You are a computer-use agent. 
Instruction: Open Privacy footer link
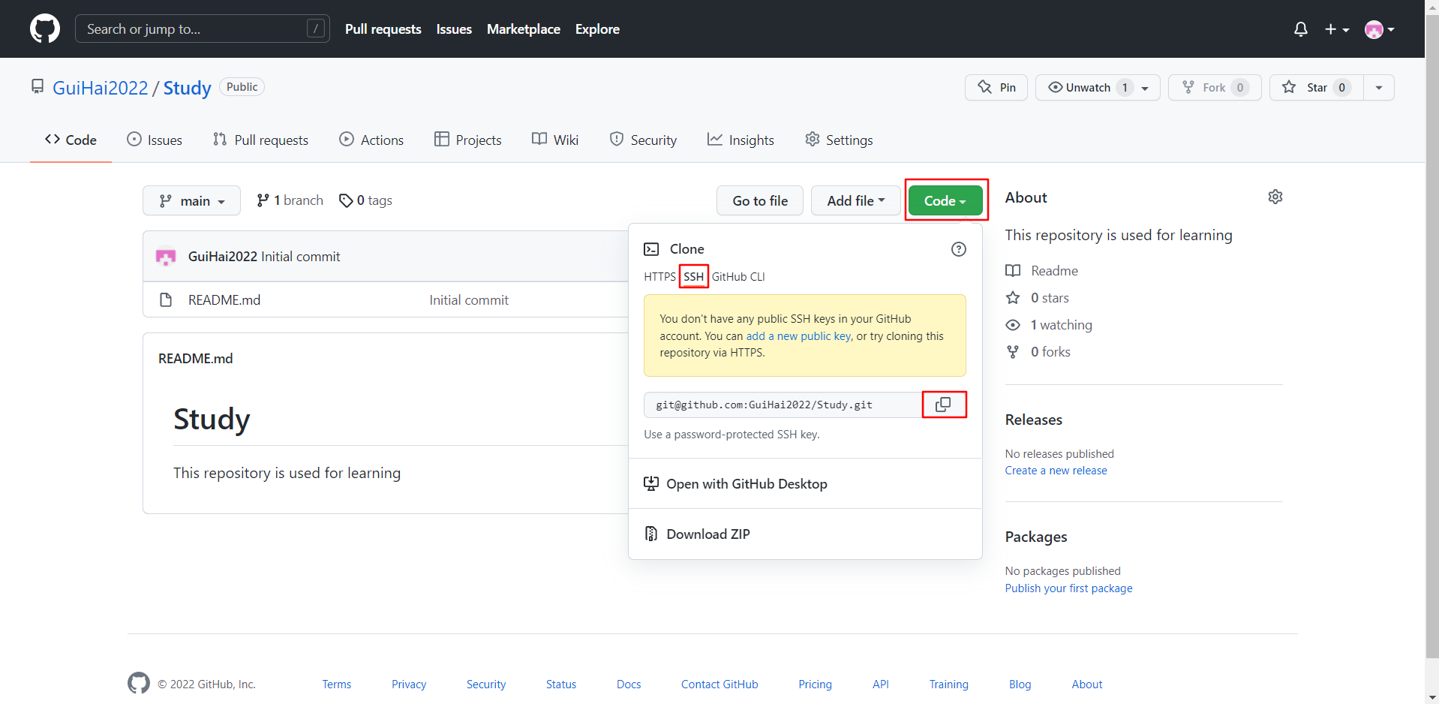tap(409, 684)
